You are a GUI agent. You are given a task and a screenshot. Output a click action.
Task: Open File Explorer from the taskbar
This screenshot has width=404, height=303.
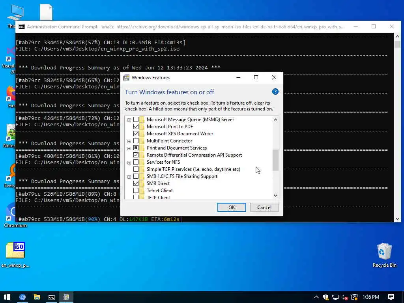pyautogui.click(x=37, y=297)
